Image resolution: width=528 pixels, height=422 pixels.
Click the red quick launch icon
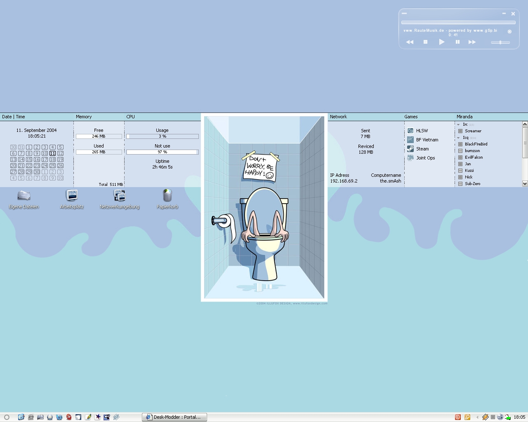click(69, 417)
